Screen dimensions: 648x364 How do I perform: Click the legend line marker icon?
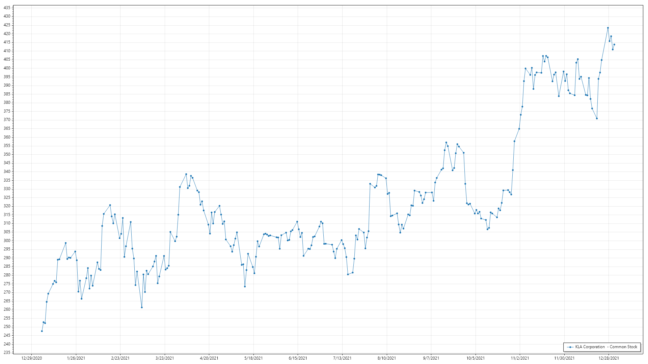click(570, 347)
